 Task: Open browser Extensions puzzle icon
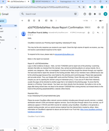95,7
